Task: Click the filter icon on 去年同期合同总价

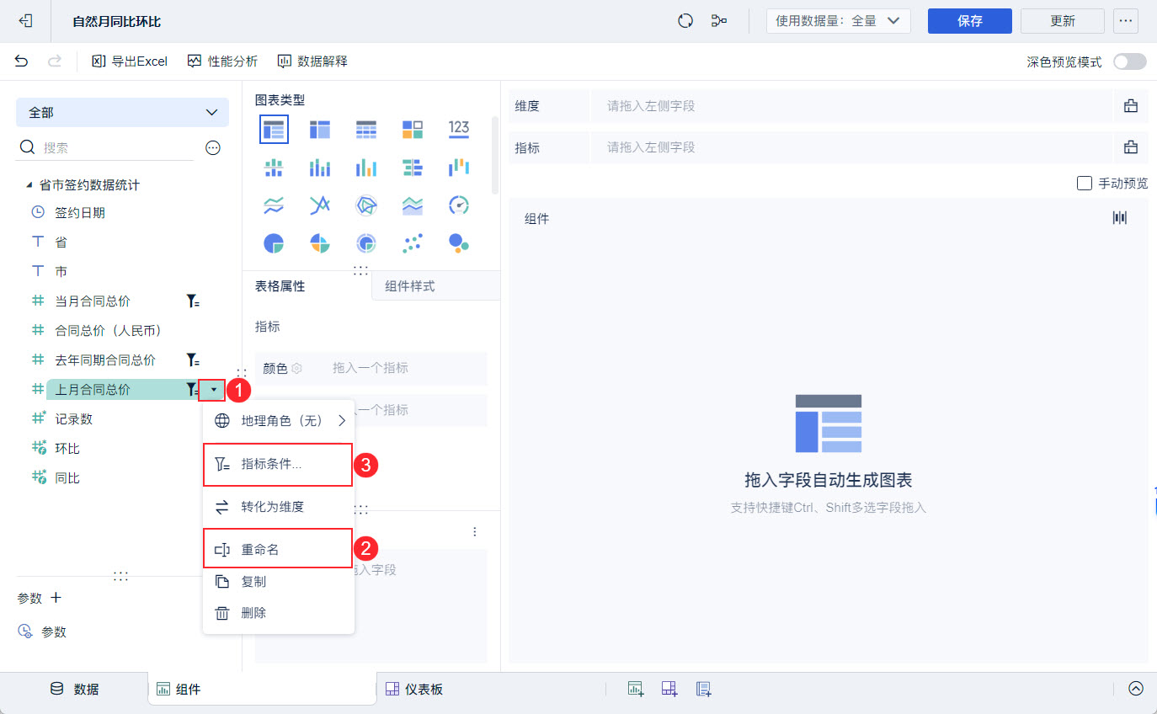Action: (193, 360)
